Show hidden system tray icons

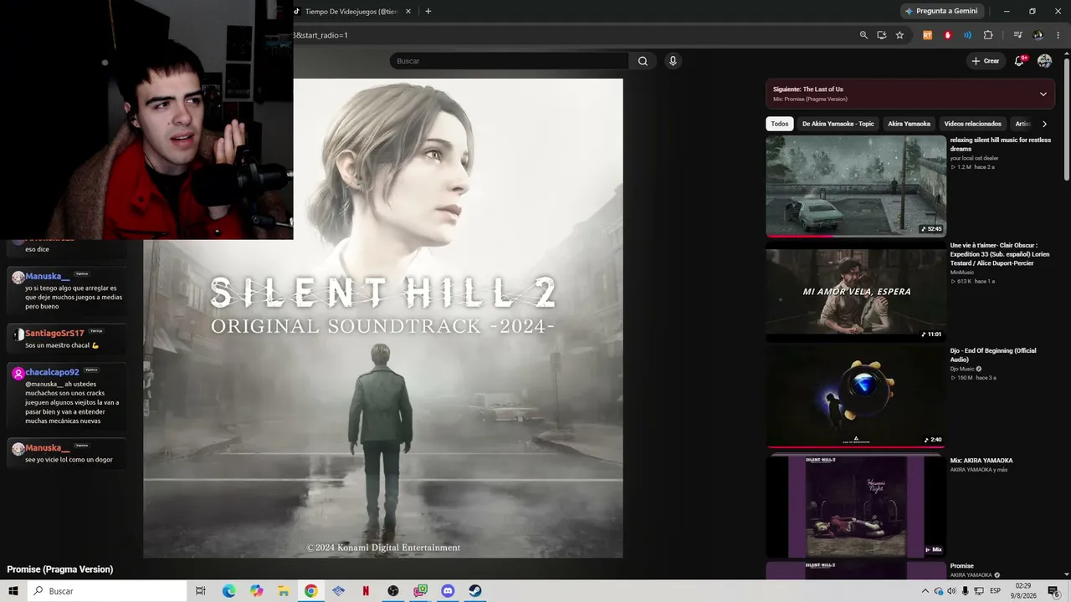pyautogui.click(x=925, y=591)
